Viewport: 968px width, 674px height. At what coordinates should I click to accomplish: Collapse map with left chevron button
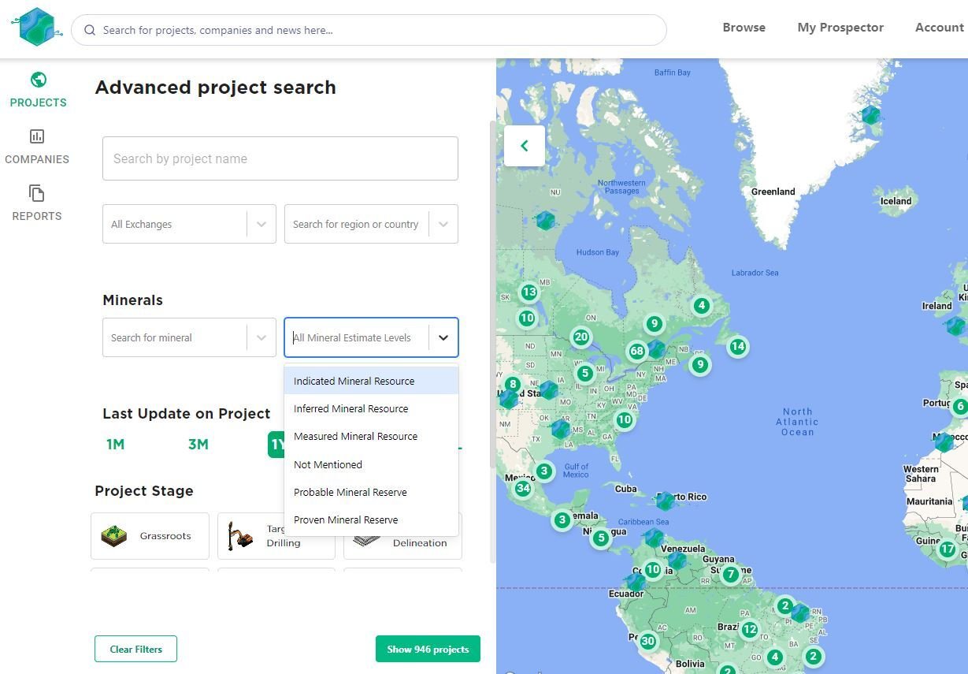(x=524, y=146)
